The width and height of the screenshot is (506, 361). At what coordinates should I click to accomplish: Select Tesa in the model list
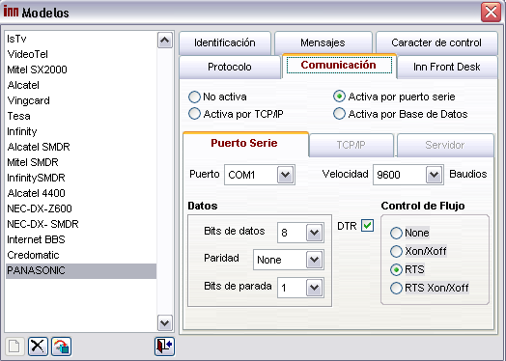click(81, 116)
